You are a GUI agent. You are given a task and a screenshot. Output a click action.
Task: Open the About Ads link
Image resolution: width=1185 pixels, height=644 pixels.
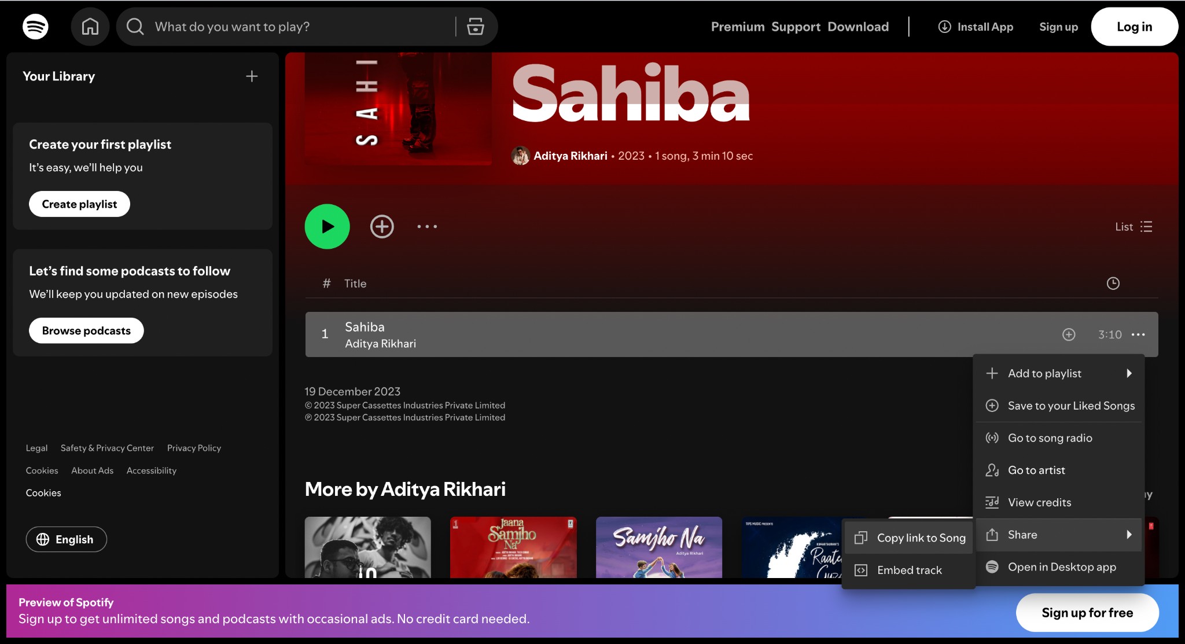[92, 471]
